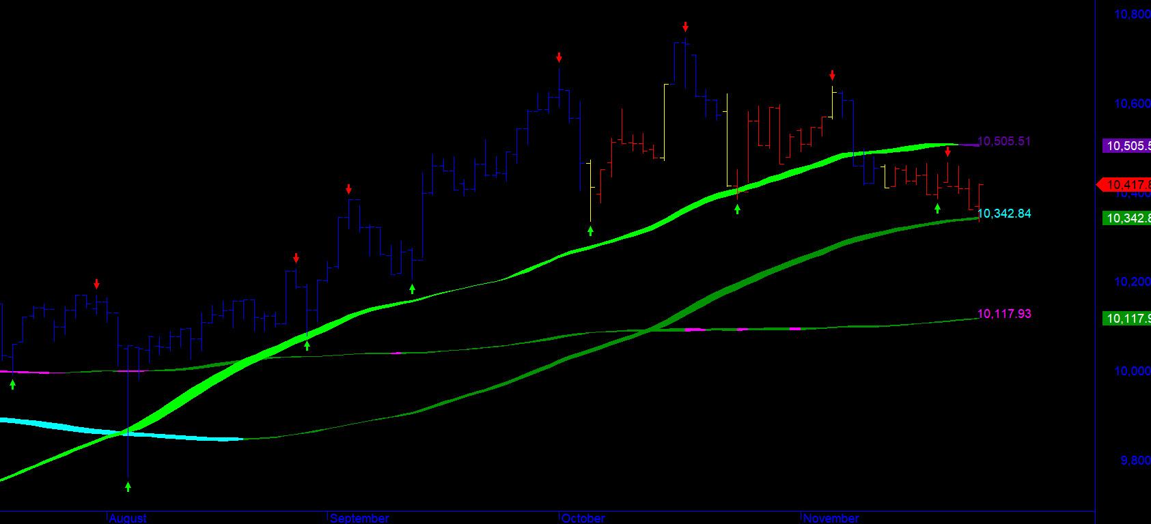Click the 10,600 price axis label
Image resolution: width=1151 pixels, height=524 pixels.
tap(1132, 104)
